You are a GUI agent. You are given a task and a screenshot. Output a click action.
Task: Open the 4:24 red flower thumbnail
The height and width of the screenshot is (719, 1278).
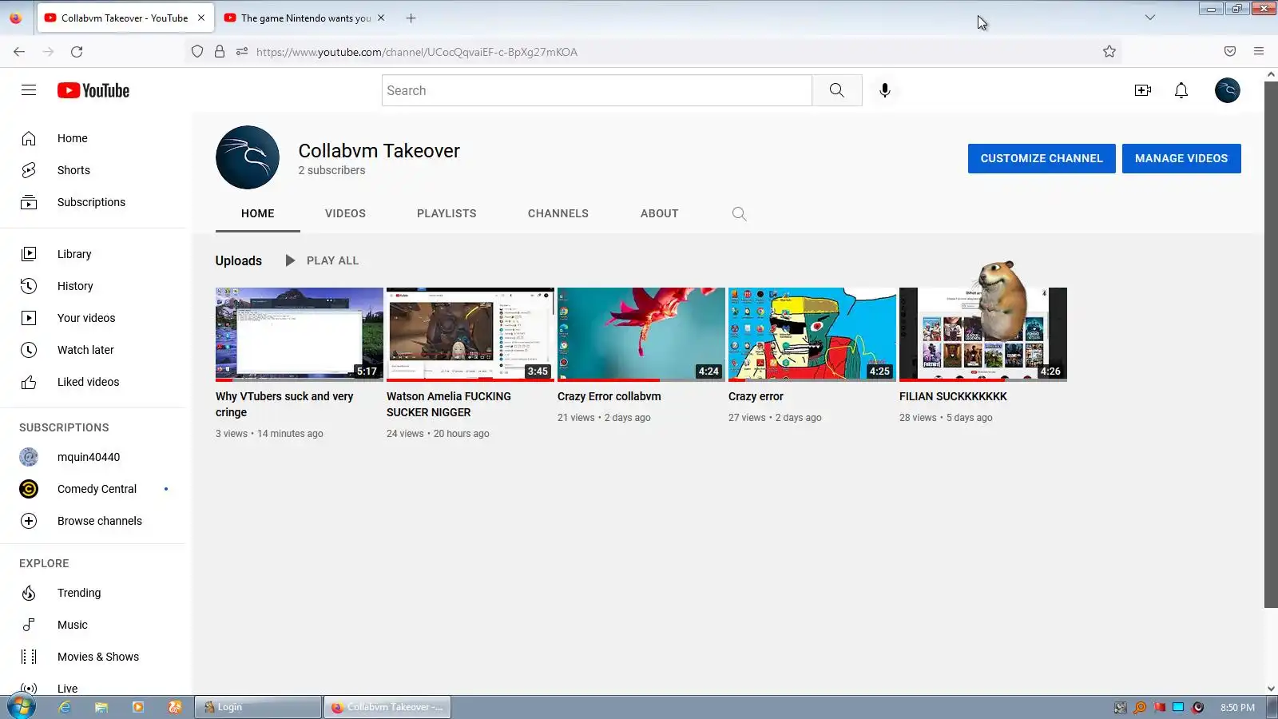pyautogui.click(x=641, y=335)
